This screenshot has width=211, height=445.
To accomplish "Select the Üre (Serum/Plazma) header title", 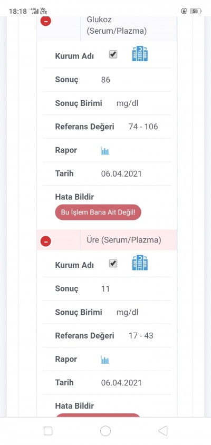I will click(x=124, y=240).
